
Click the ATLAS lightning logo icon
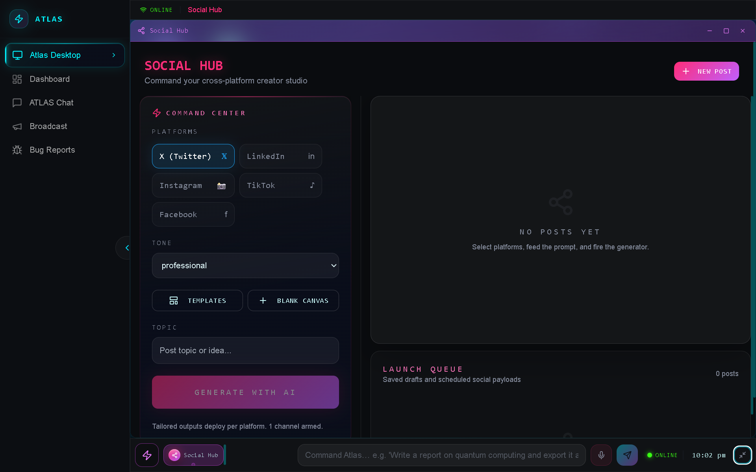coord(19,19)
